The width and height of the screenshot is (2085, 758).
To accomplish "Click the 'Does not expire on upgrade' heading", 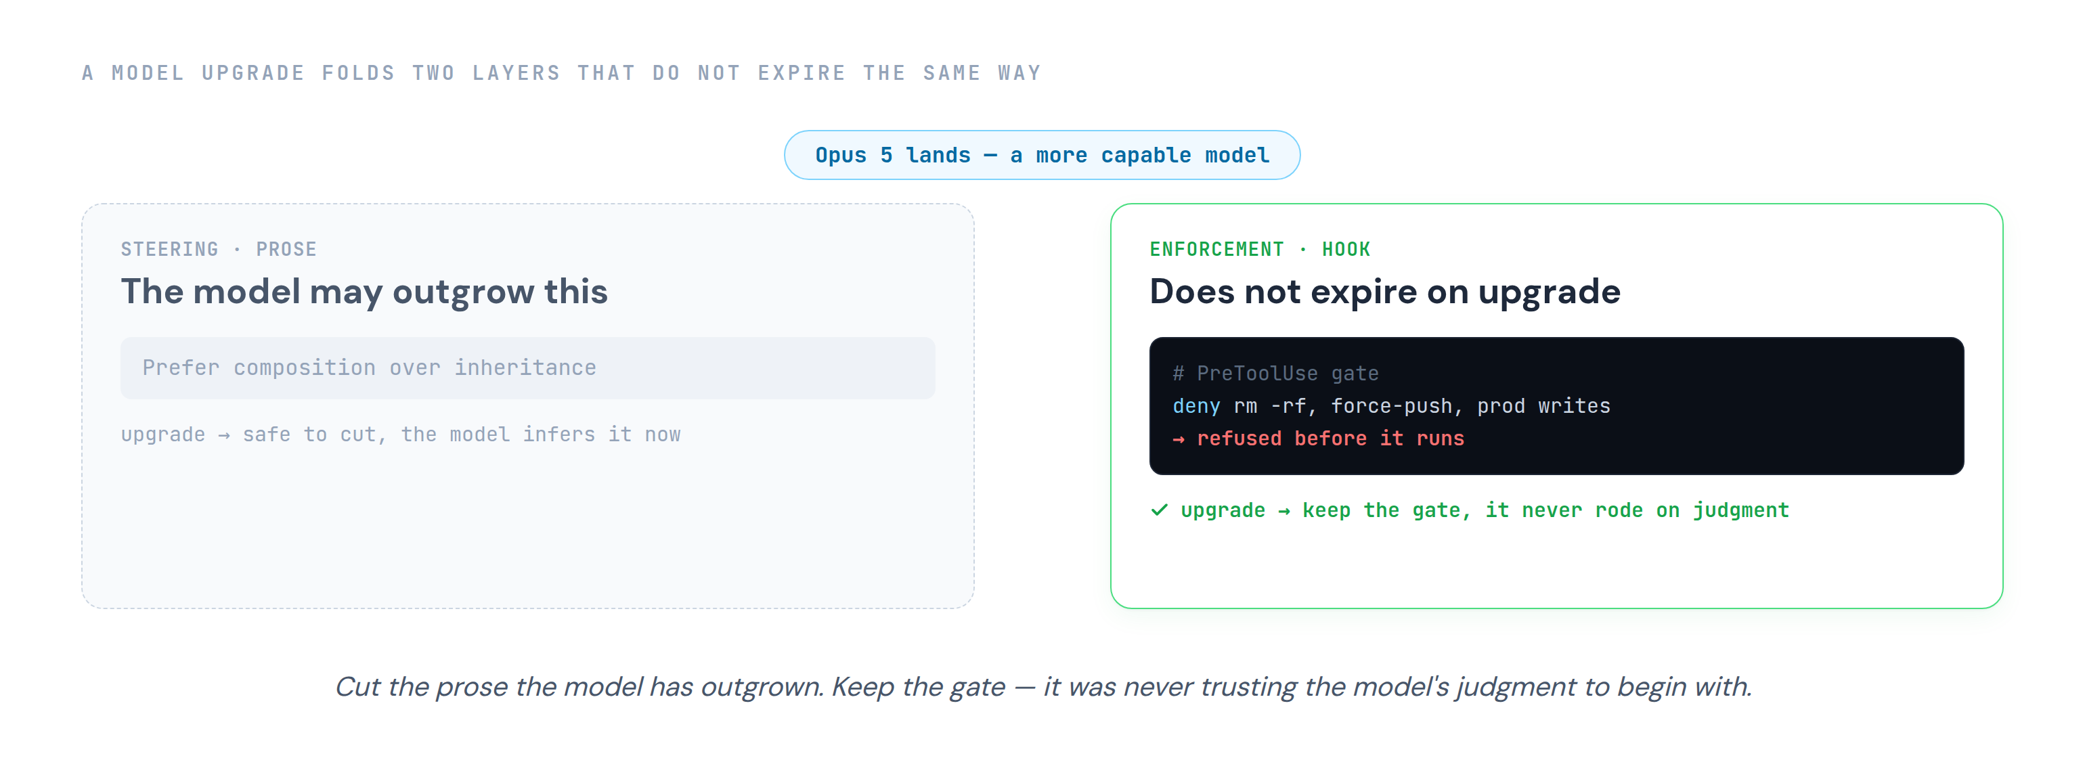I will 1385,291.
